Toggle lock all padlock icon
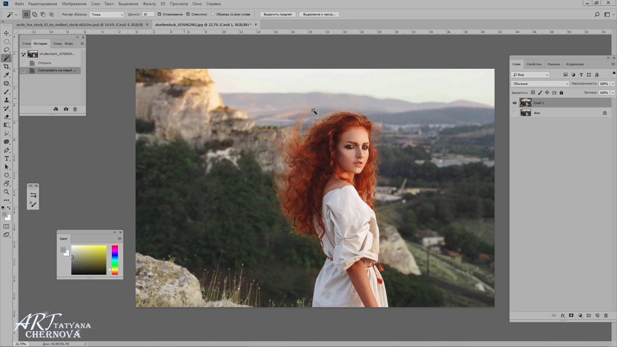This screenshot has width=617, height=347. [561, 93]
